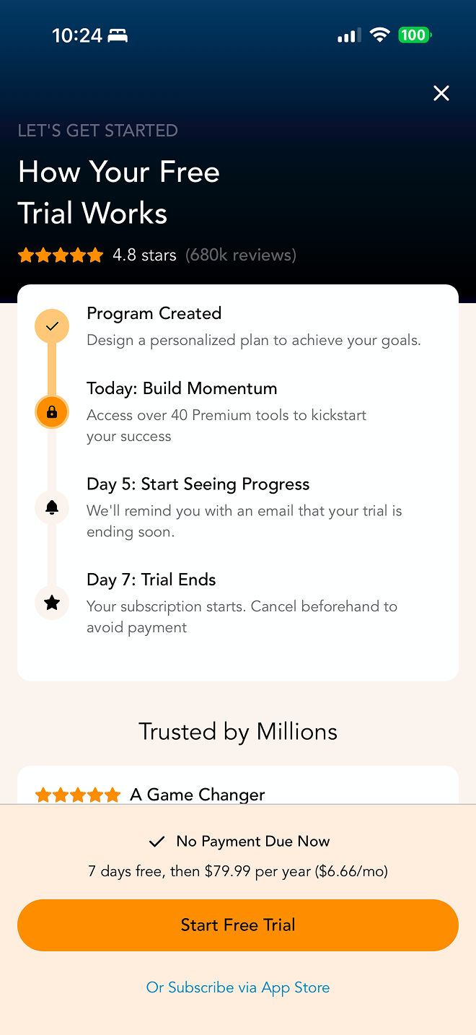Select the LET'S GET STARTED header
Image resolution: width=476 pixels, height=1035 pixels.
(97, 131)
